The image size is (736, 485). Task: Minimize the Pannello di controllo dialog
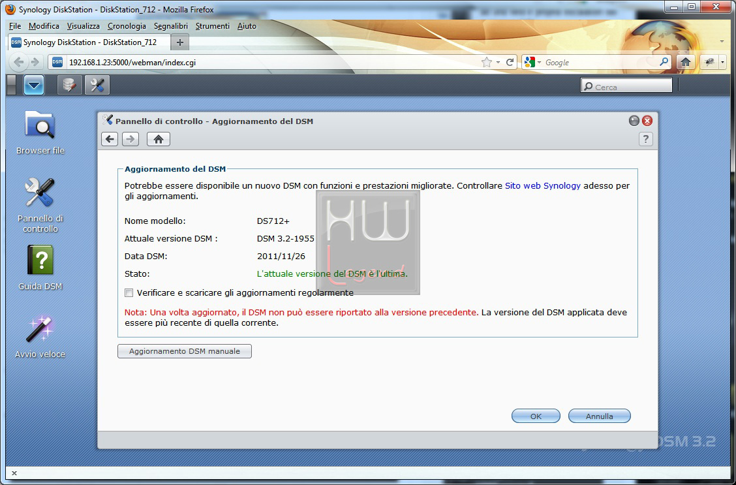(634, 121)
